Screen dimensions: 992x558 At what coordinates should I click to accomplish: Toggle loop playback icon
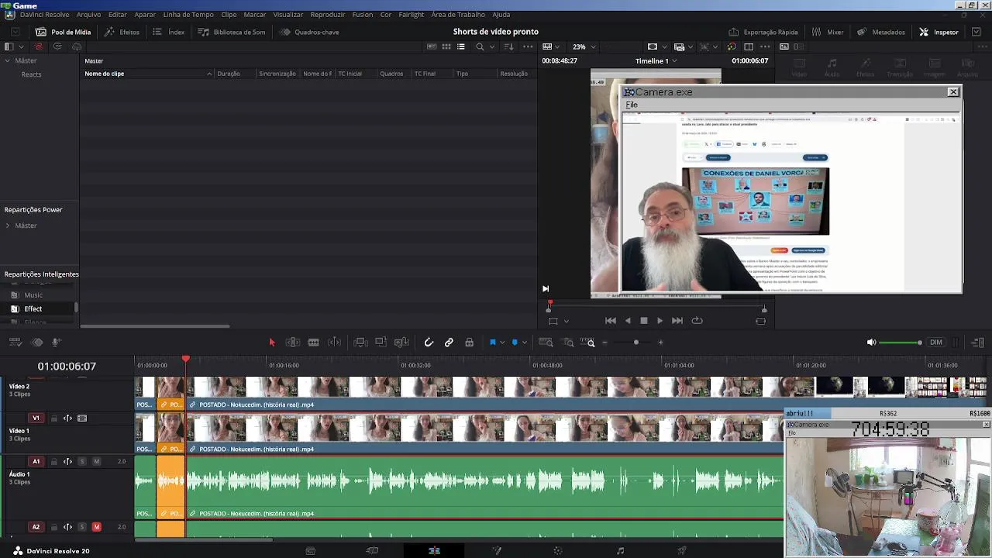[x=697, y=320]
